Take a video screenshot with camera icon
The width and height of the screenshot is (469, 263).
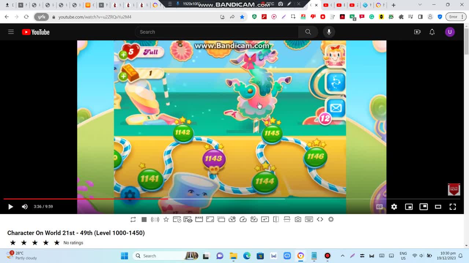coord(298,220)
